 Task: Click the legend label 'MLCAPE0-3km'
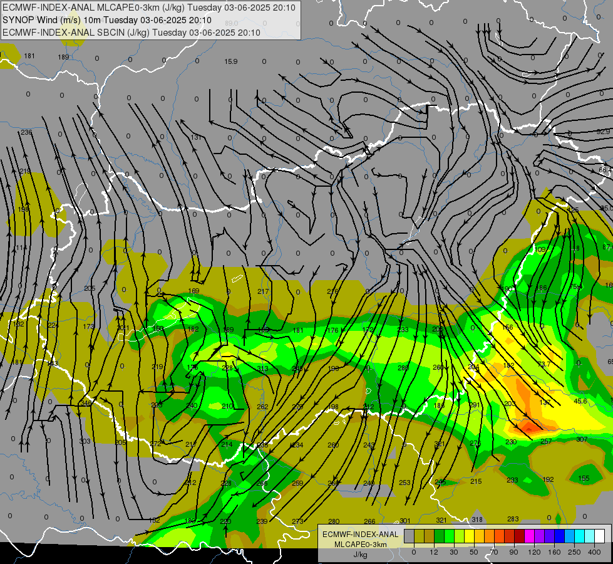point(360,545)
